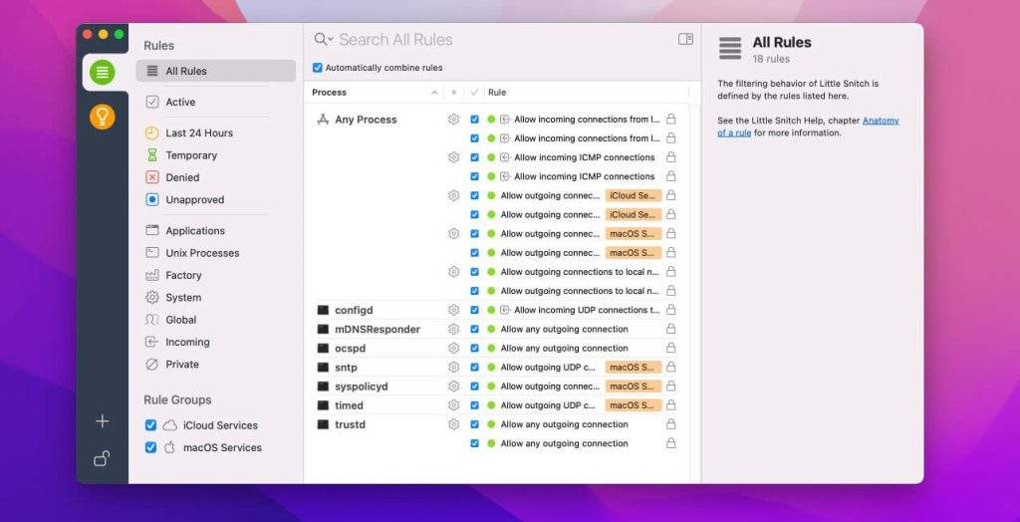The width and height of the screenshot is (1020, 522).
Task: Click the gear icon beside Any Process
Action: 453,120
